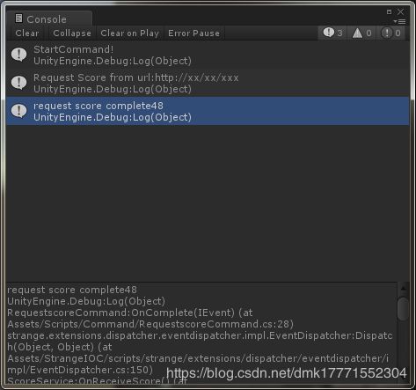This screenshot has width=416, height=390.
Task: Toggle the Collapse option
Action: coord(72,33)
